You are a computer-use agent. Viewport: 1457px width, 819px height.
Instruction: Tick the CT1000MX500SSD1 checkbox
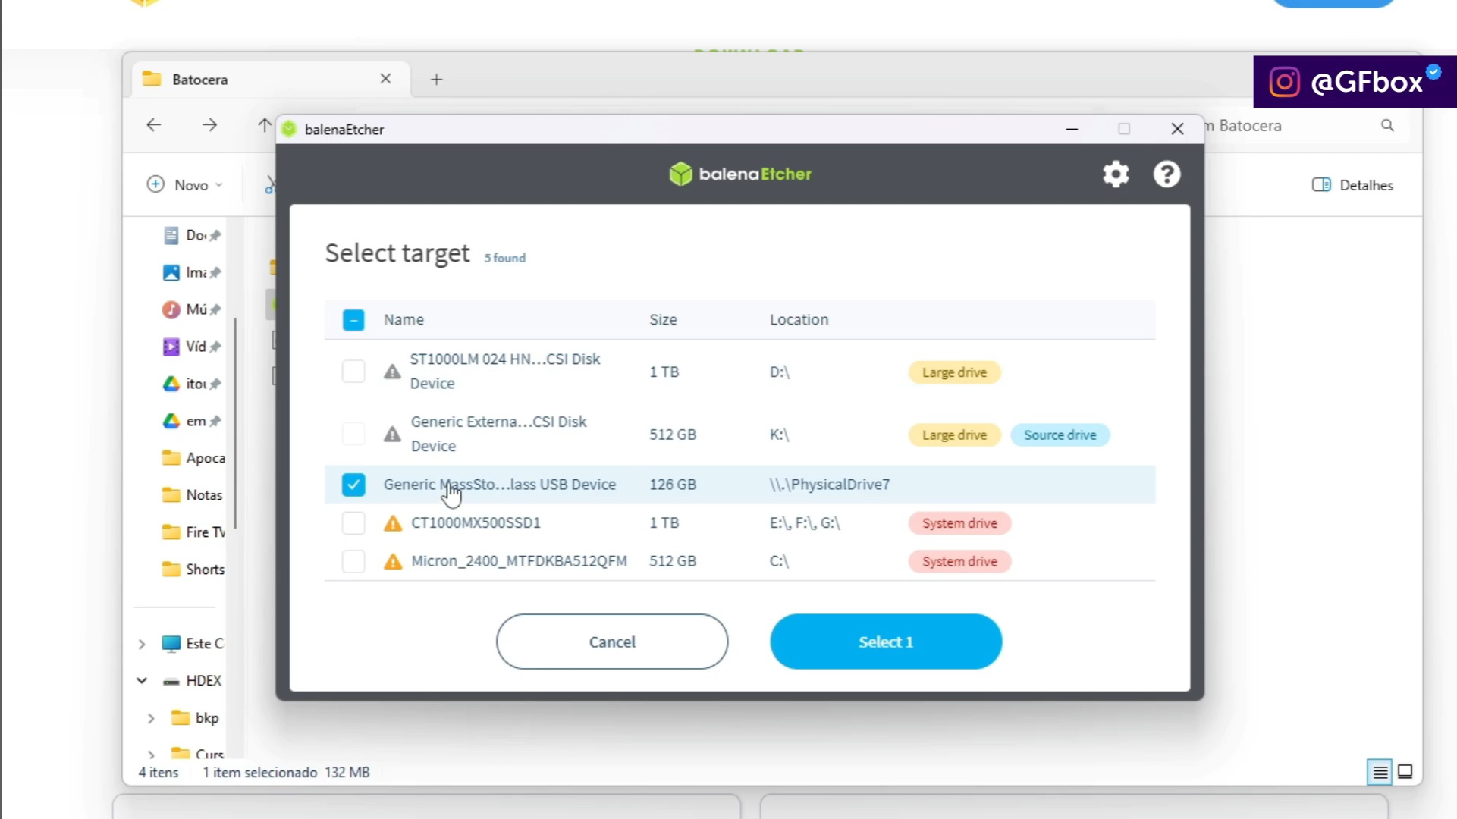click(x=353, y=523)
